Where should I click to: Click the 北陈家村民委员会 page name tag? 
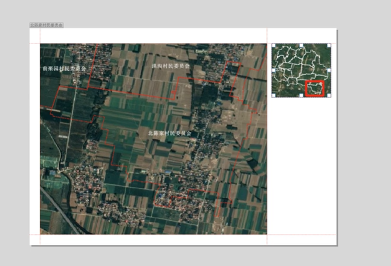tap(47, 25)
